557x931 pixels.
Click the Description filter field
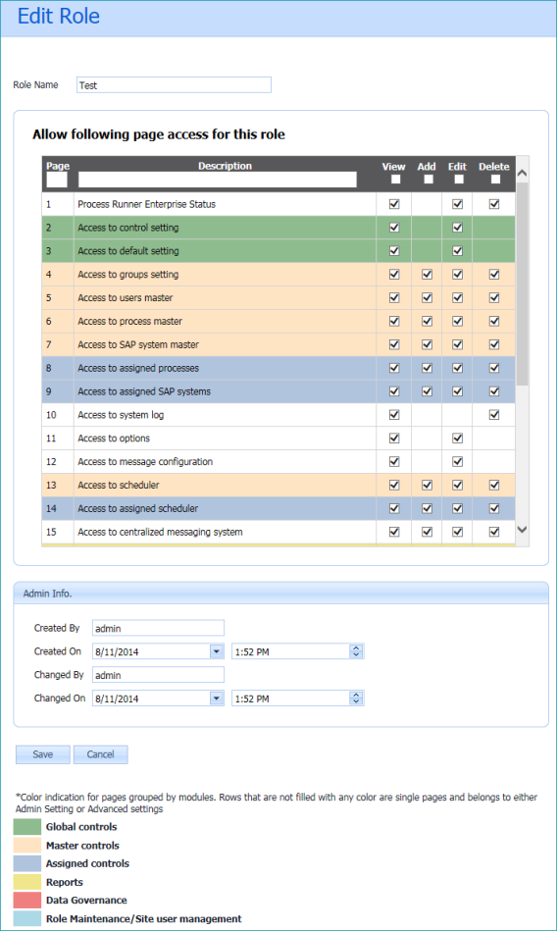pos(218,180)
